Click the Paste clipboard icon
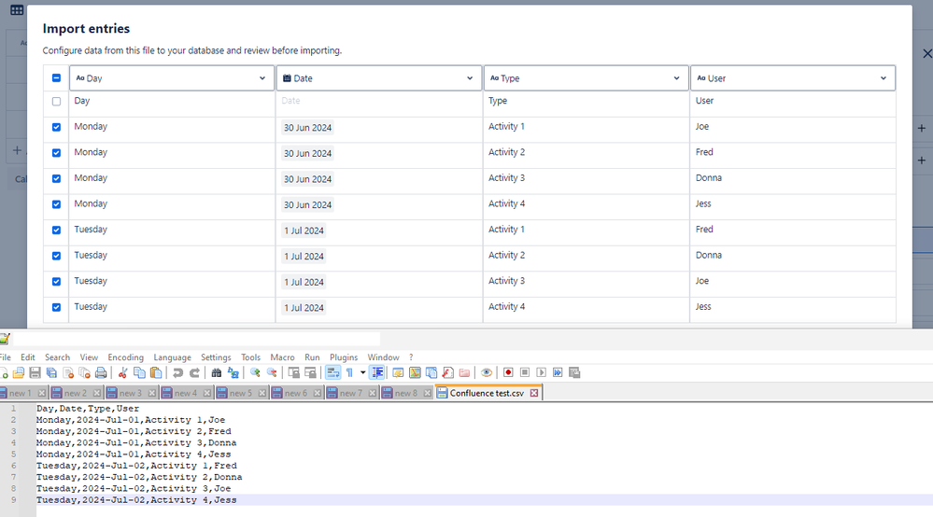 pos(156,372)
